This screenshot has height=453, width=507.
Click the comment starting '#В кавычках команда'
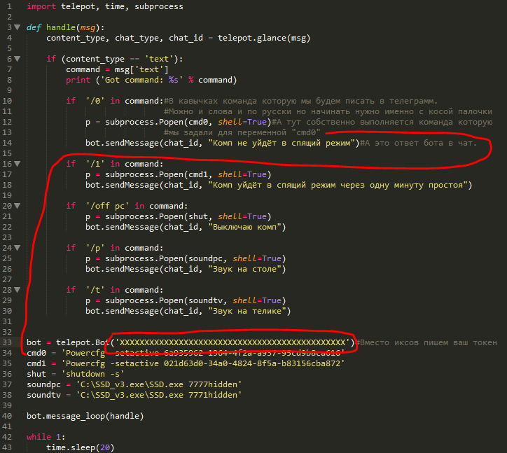300,101
